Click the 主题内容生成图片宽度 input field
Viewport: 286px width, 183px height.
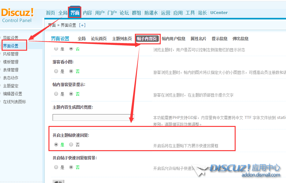click(93, 117)
